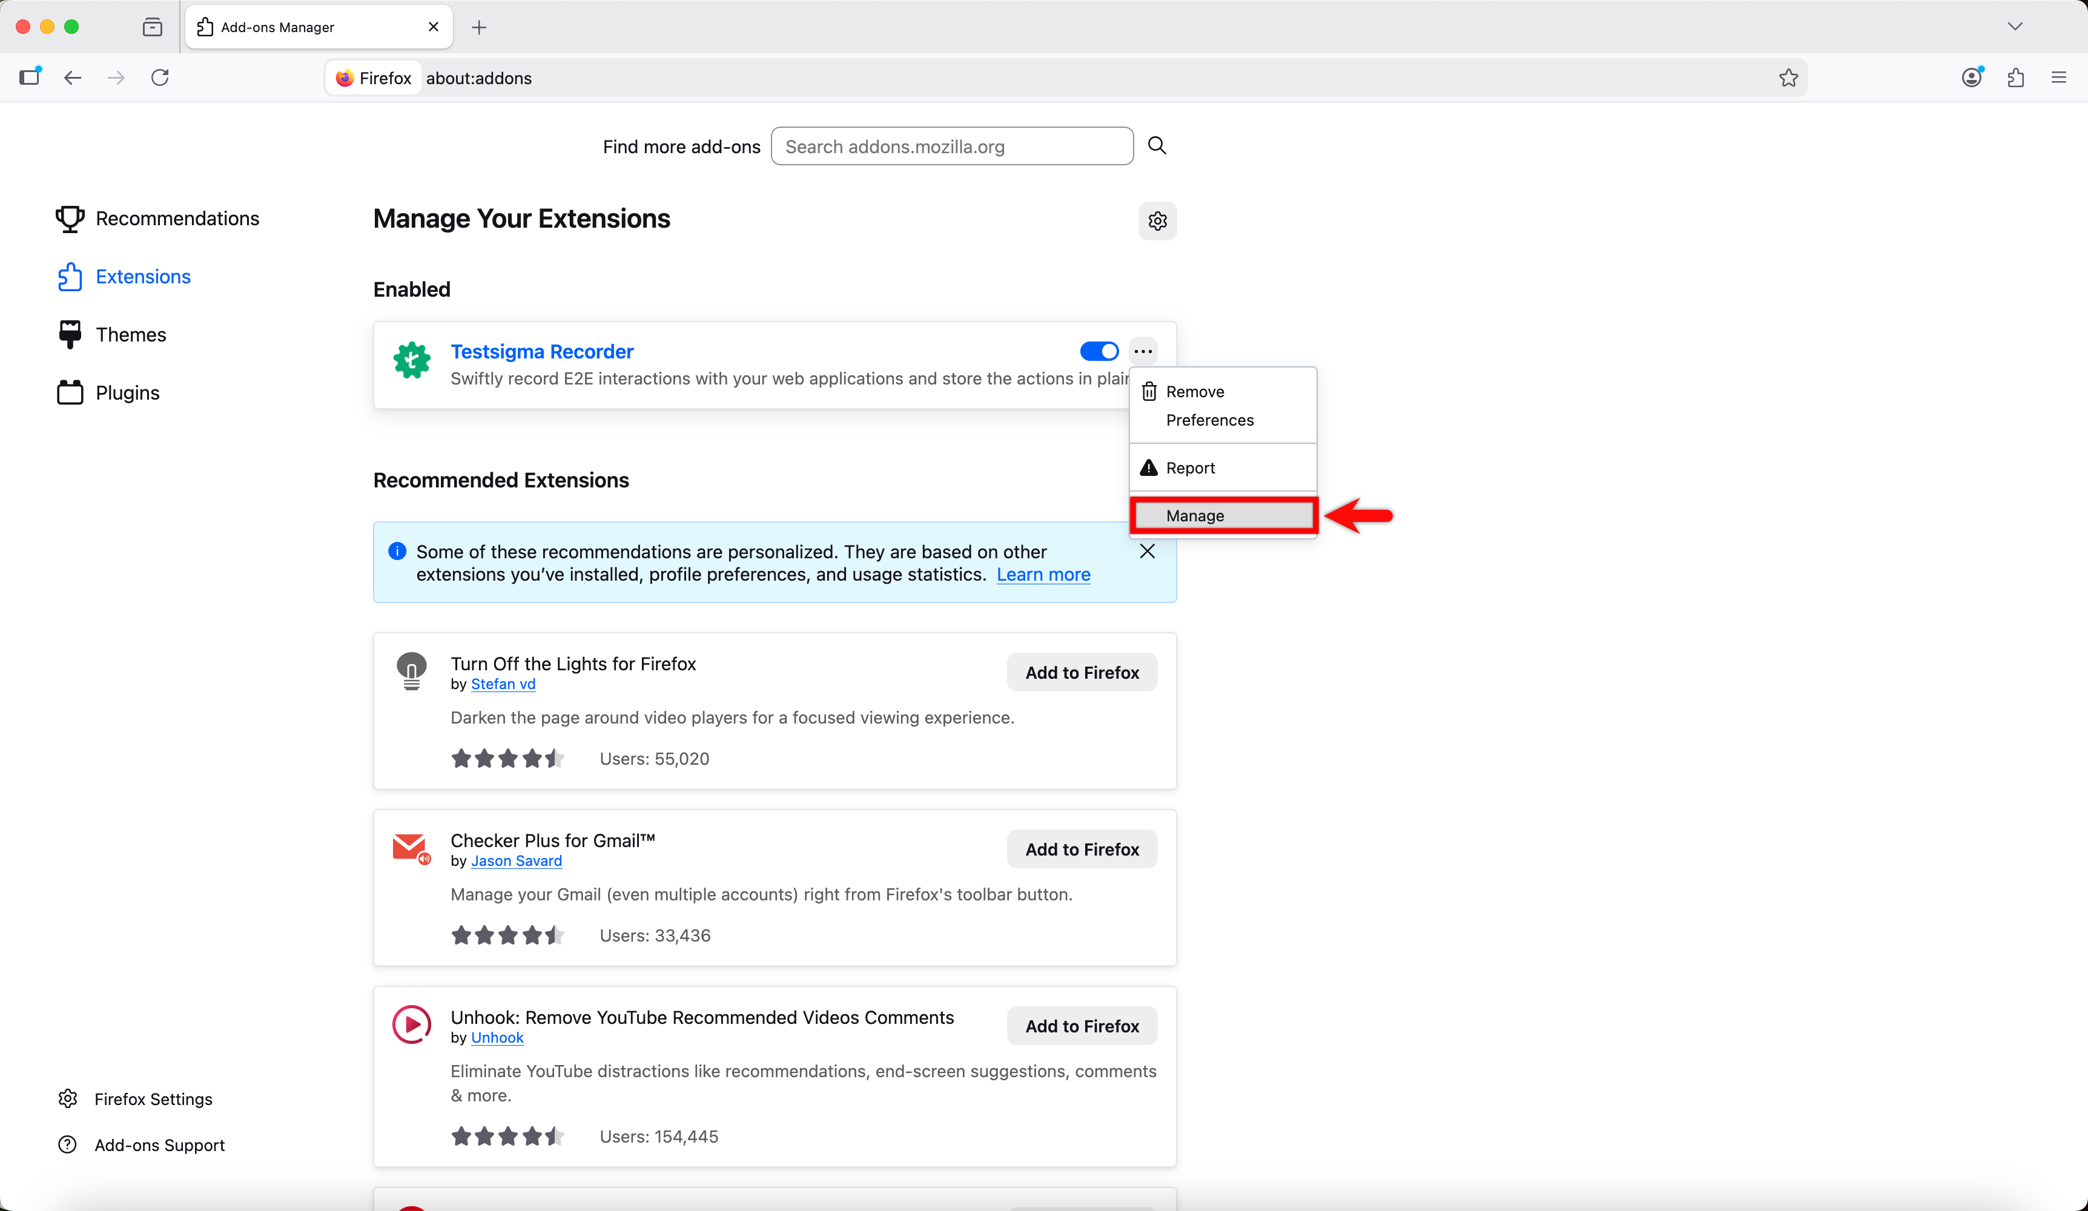The height and width of the screenshot is (1211, 2088).
Task: Reload the current page
Action: point(160,78)
